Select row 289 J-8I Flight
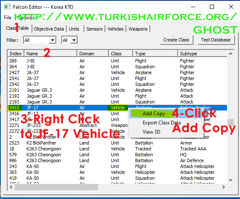 117,61
